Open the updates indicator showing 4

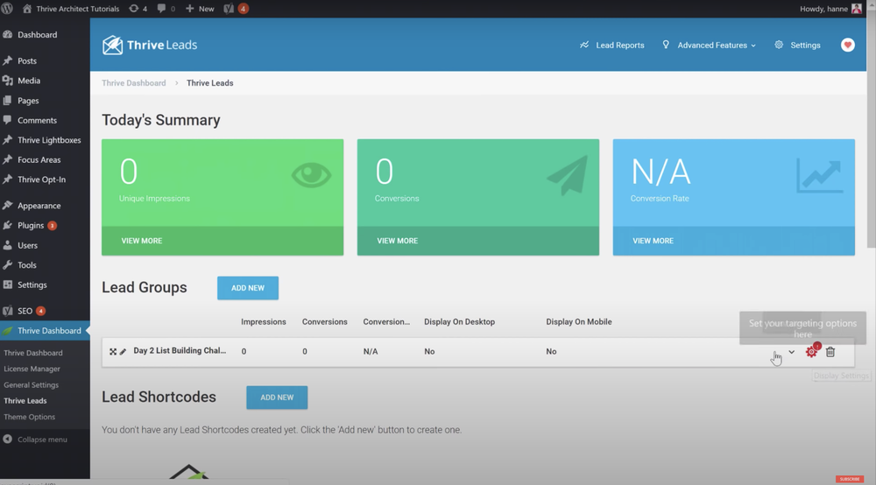click(x=138, y=9)
